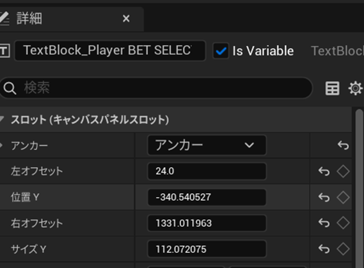Image resolution: width=364 pixels, height=268 pixels.
Task: Uncheck the Is Variable checkbox
Action: (x=222, y=51)
